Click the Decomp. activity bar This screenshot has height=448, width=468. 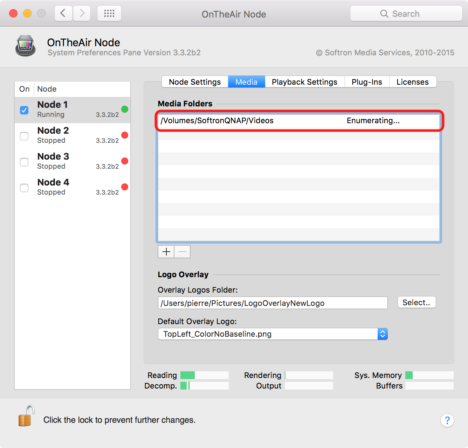coord(205,386)
